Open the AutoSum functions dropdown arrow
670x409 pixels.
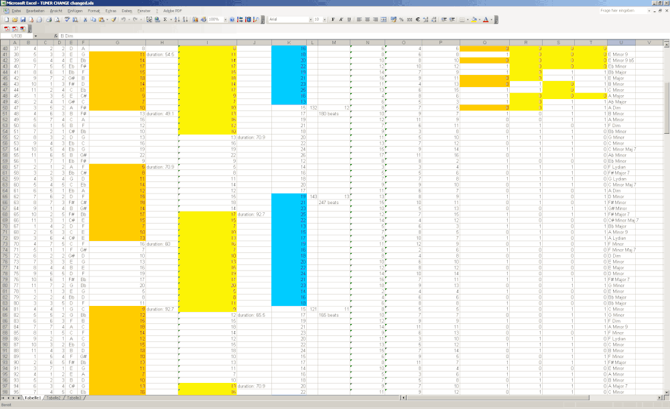[x=170, y=19]
